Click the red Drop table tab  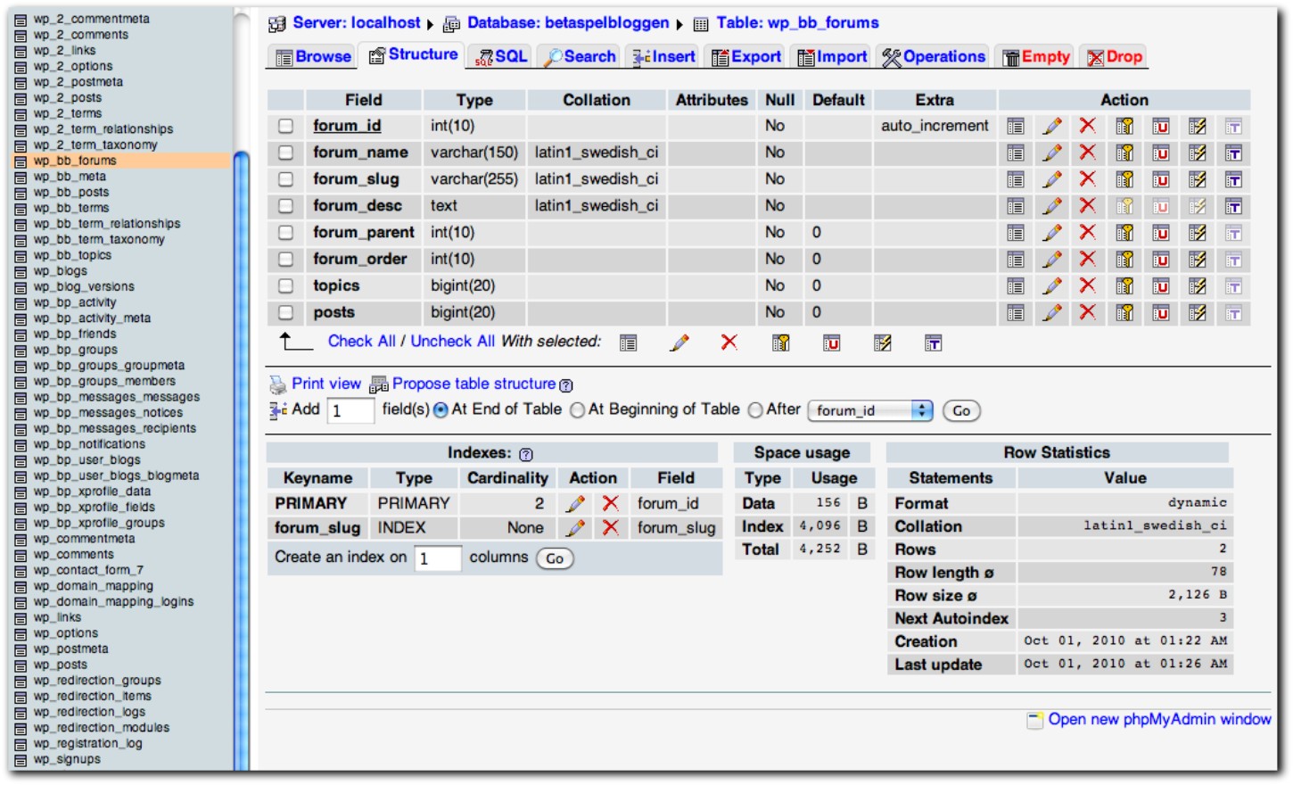(x=1114, y=57)
